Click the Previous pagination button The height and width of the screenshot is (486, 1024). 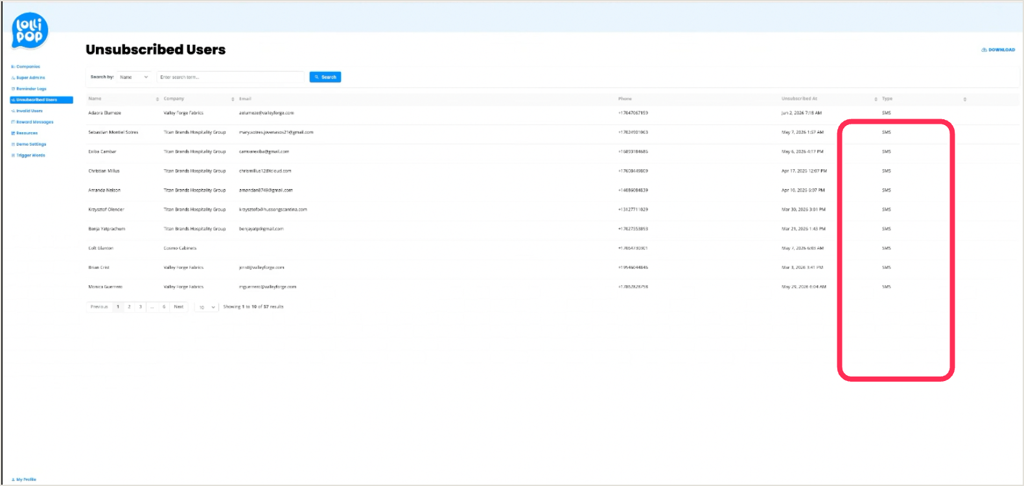tap(99, 307)
